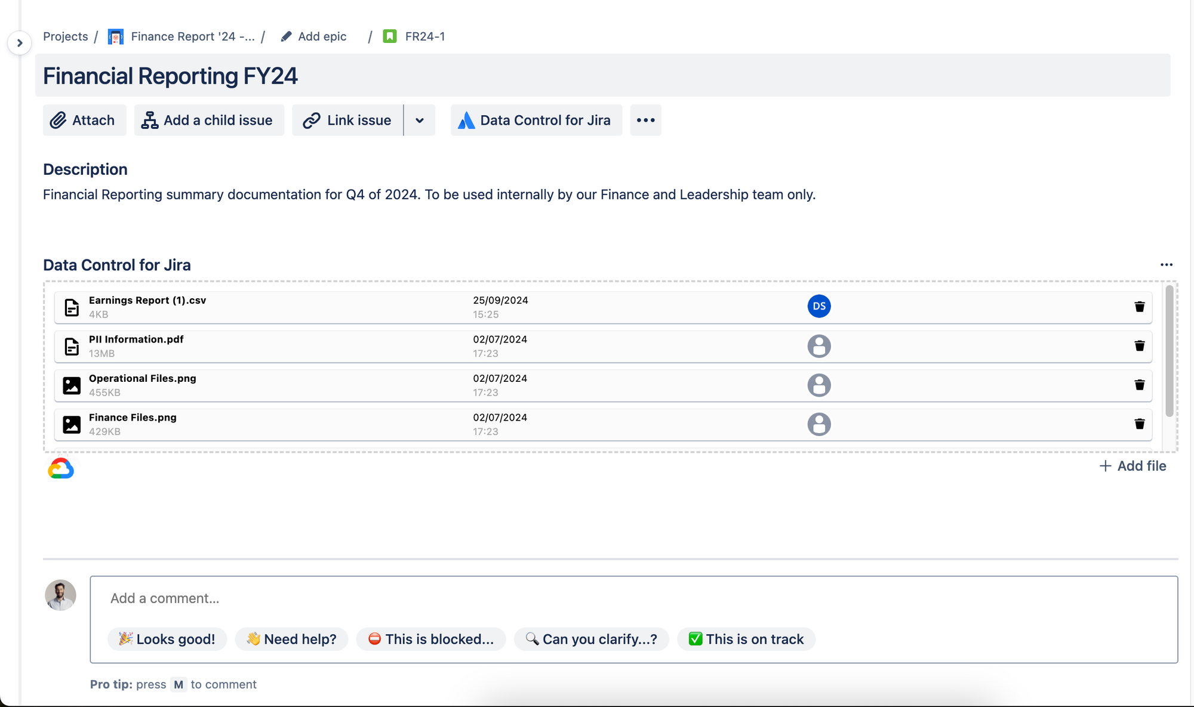This screenshot has height=707, width=1194.
Task: Click the Add file button
Action: [1133, 466]
